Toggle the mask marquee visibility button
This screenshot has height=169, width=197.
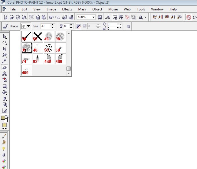[115, 17]
